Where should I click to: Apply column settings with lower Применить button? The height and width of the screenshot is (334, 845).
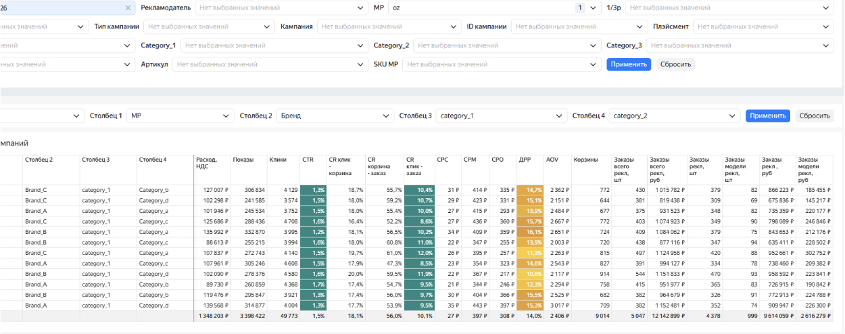click(x=768, y=116)
